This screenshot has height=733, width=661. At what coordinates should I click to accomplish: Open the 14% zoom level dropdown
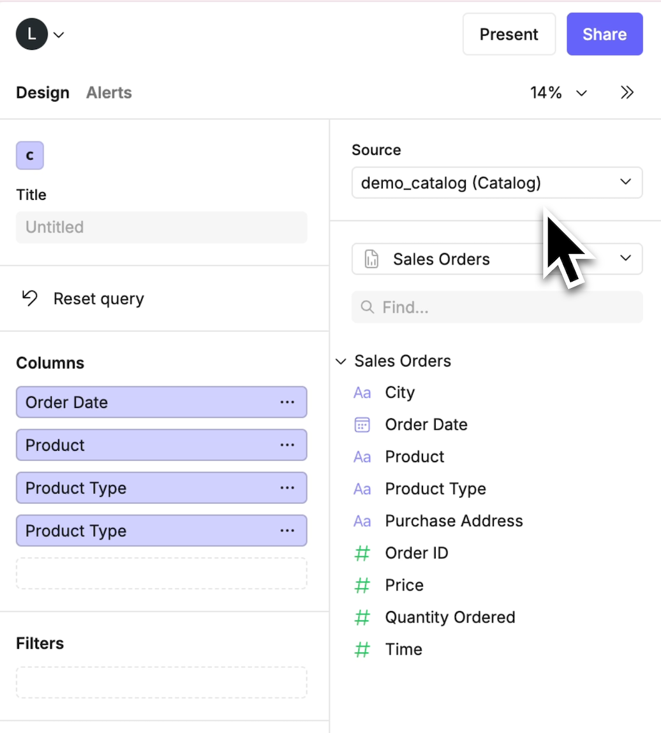pyautogui.click(x=558, y=93)
